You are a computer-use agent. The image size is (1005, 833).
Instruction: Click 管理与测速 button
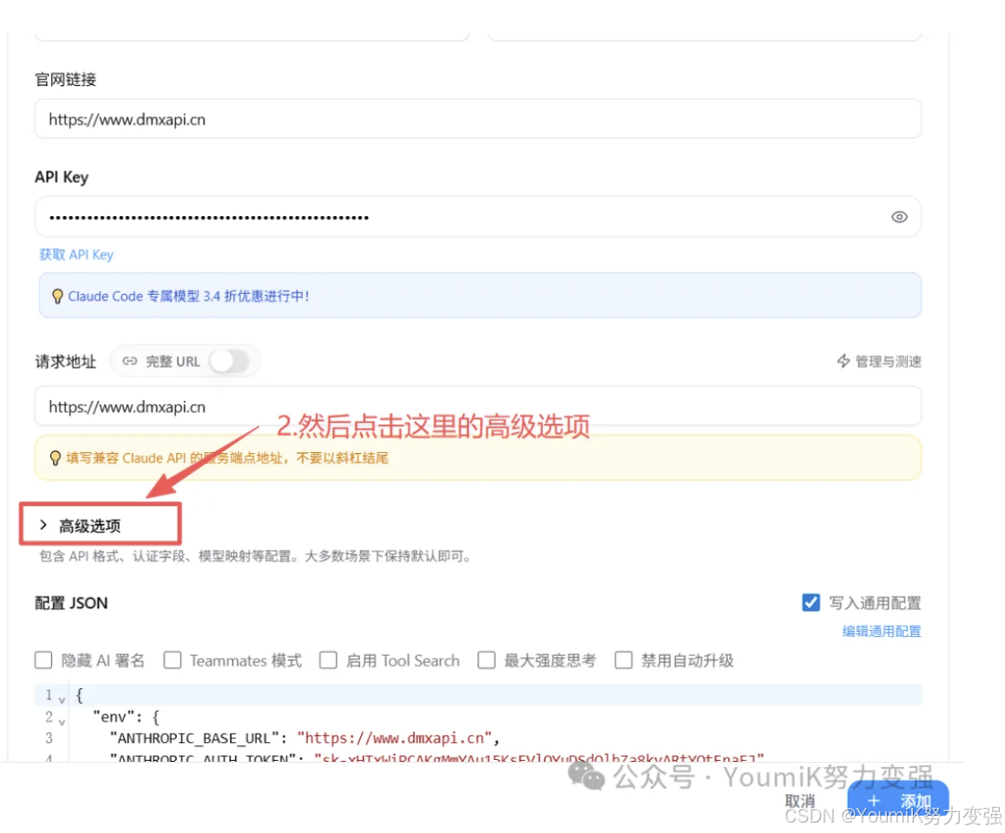(x=879, y=361)
